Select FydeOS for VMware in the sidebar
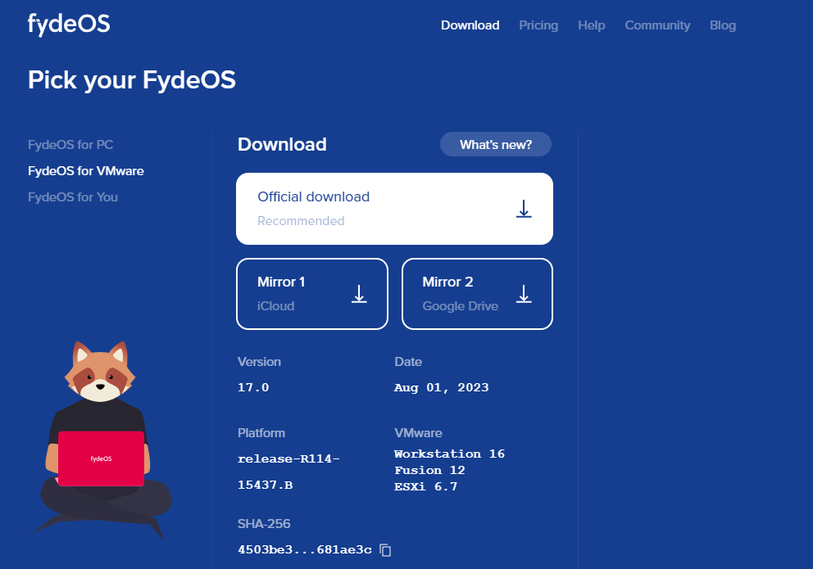813x569 pixels. [86, 171]
